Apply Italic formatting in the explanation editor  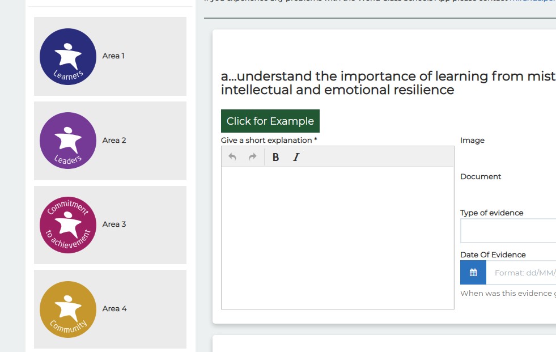click(x=295, y=157)
